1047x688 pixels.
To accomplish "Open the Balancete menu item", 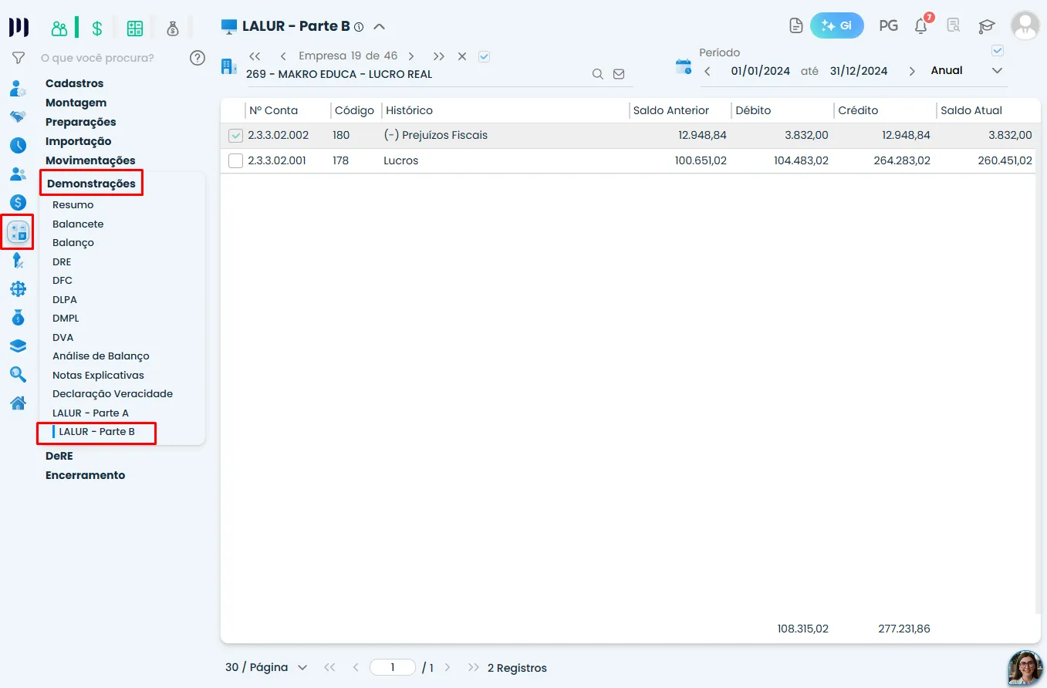I will click(x=78, y=224).
